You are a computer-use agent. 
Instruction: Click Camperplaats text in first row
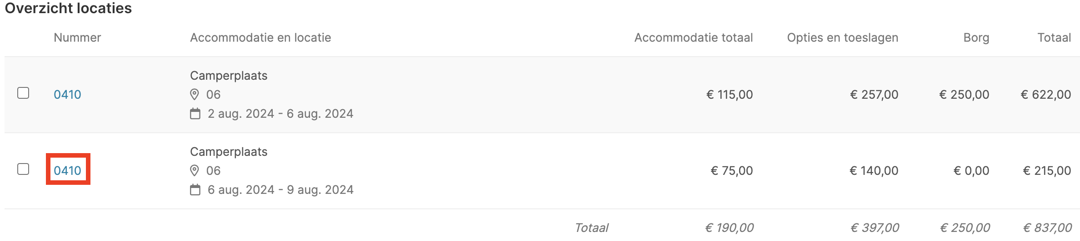coord(229,76)
